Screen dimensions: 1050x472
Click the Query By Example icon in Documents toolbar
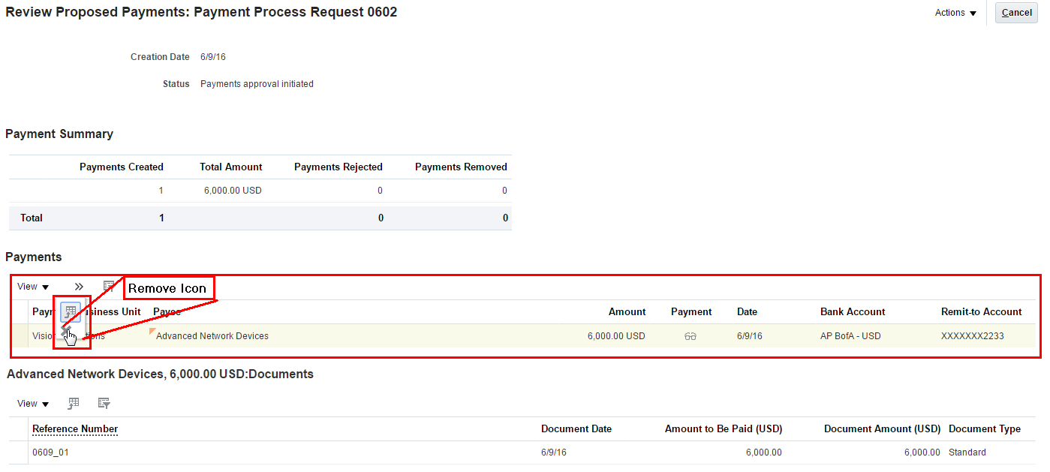coord(104,404)
